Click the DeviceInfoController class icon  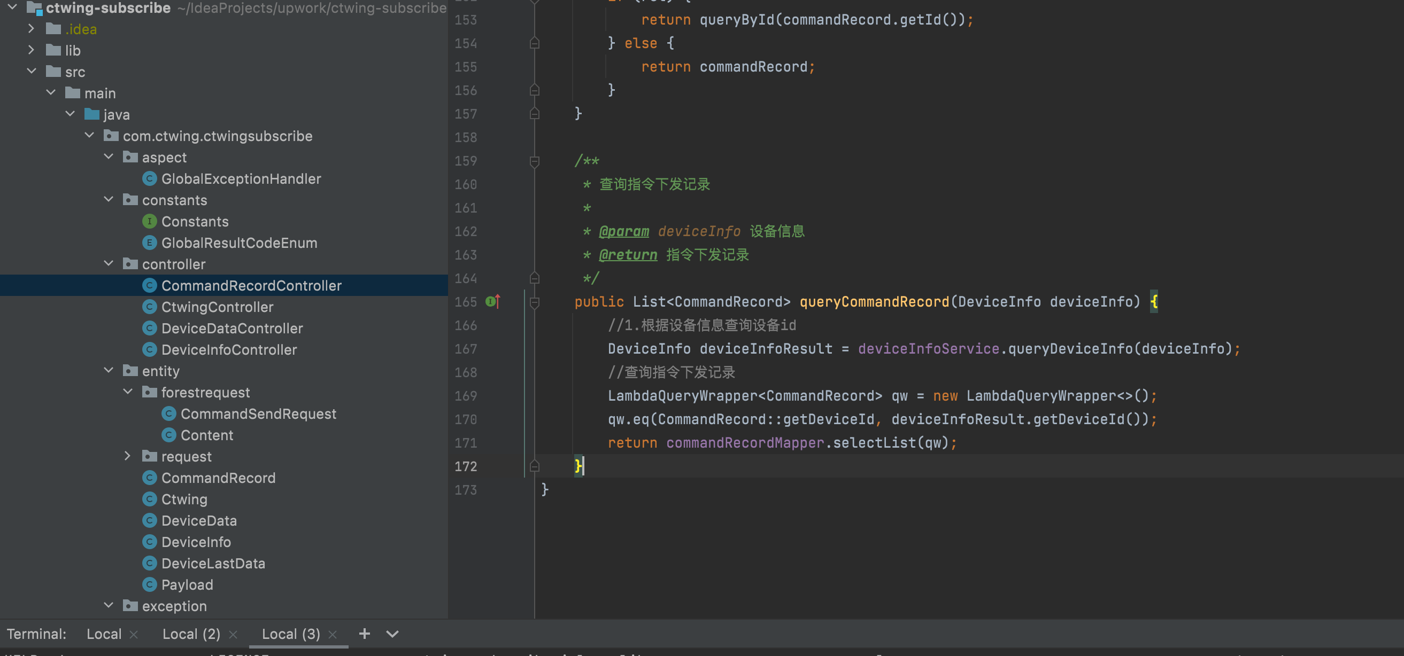tap(149, 349)
